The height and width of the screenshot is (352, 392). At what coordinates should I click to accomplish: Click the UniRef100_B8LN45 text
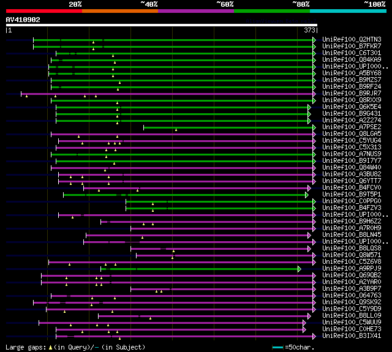click(x=352, y=235)
